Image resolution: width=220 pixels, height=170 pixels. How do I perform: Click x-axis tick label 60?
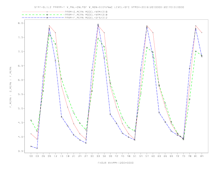153,156
